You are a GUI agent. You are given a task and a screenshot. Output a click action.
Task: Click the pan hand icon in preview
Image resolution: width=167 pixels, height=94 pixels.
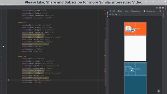click(x=159, y=91)
